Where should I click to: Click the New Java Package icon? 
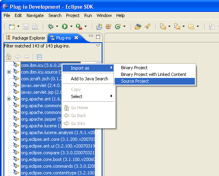109,26
